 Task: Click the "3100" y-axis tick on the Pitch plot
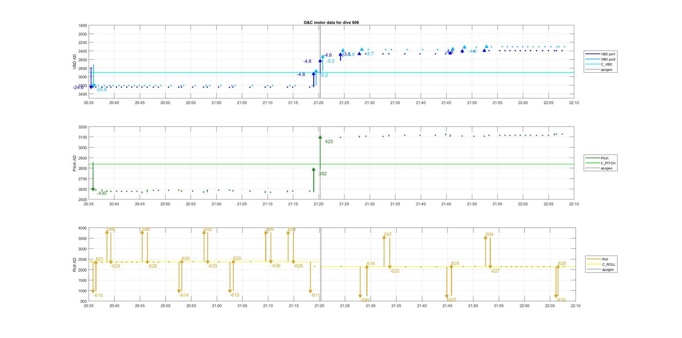click(x=83, y=137)
